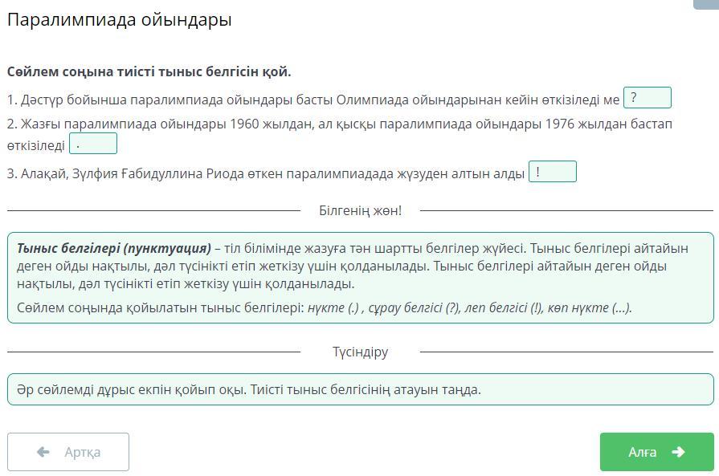Expand the exclamation mark dropdown in sentence 3
Viewport: 719px width, 476px height.
552,172
